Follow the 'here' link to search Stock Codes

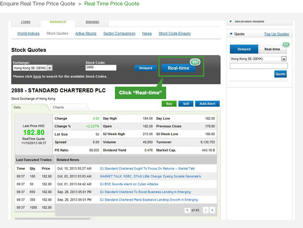click(37, 77)
